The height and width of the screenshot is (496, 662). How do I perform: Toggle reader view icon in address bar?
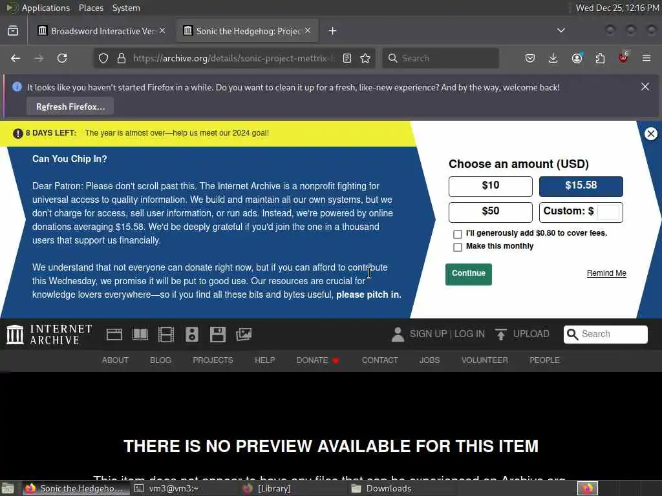347,58
